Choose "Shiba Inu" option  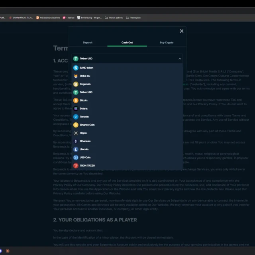point(127,76)
